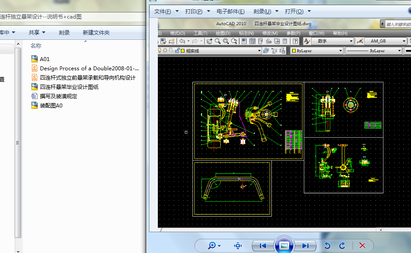
Task: Click the Zoom Realtime magnifier in AutoCAD picture
Action: tap(218, 41)
